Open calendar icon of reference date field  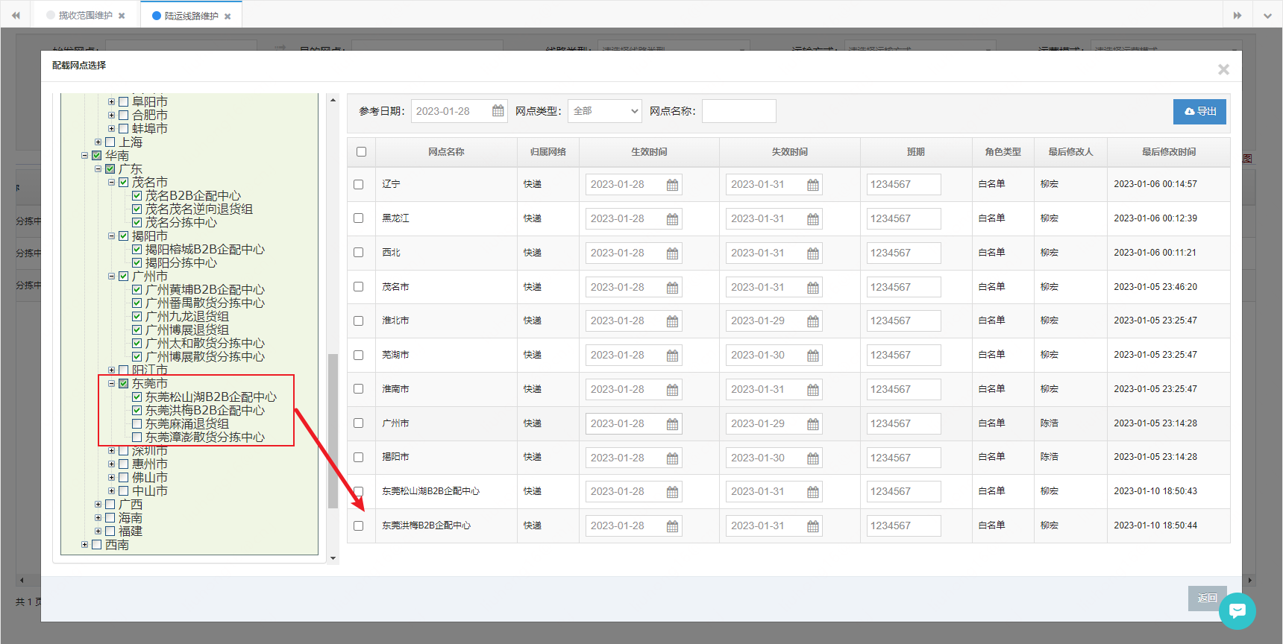tap(498, 111)
